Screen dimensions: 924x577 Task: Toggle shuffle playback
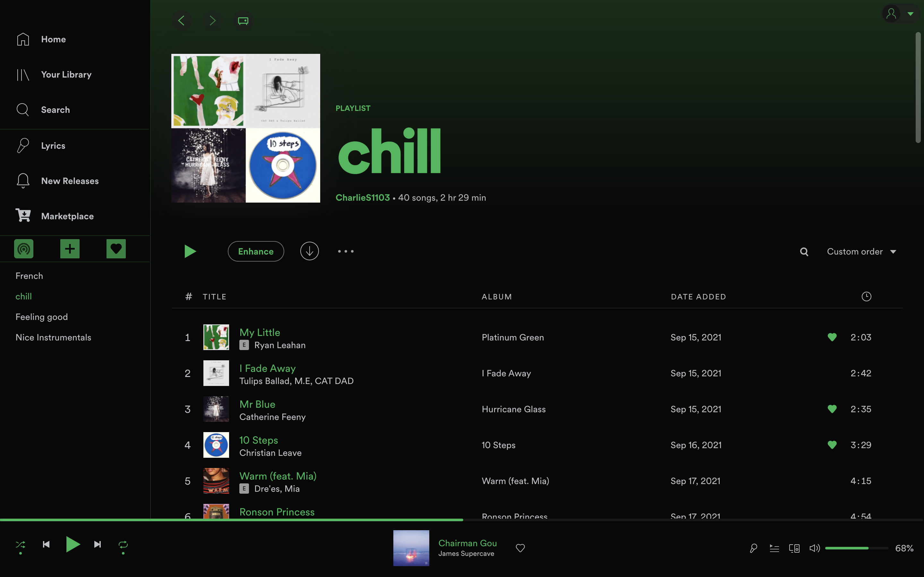(21, 545)
